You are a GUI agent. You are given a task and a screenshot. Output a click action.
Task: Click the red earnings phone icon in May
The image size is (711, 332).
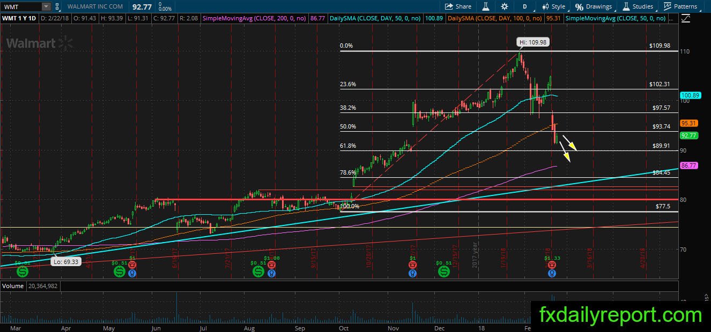(x=132, y=265)
